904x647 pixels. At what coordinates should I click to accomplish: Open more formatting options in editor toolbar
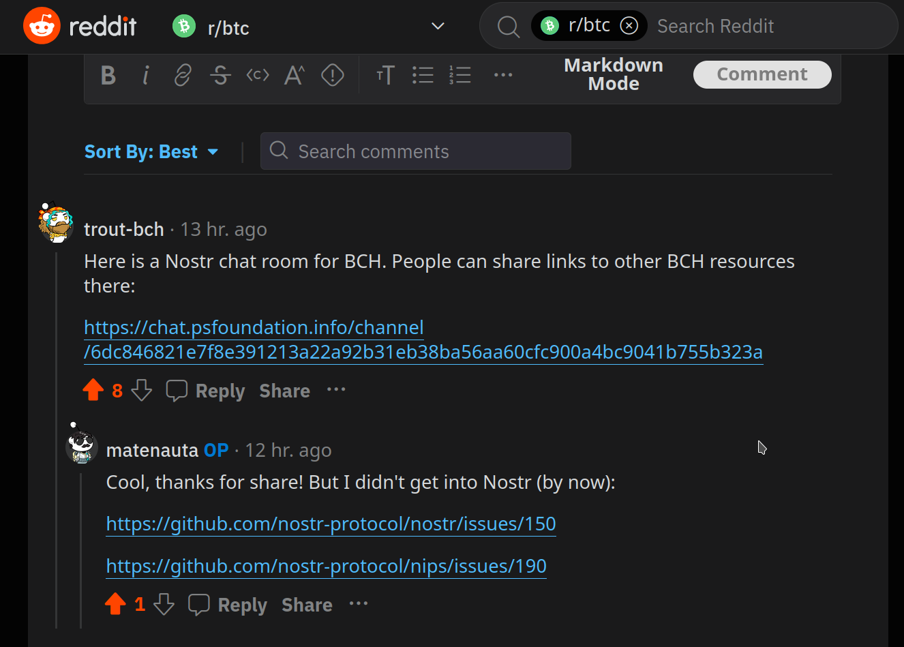click(503, 75)
